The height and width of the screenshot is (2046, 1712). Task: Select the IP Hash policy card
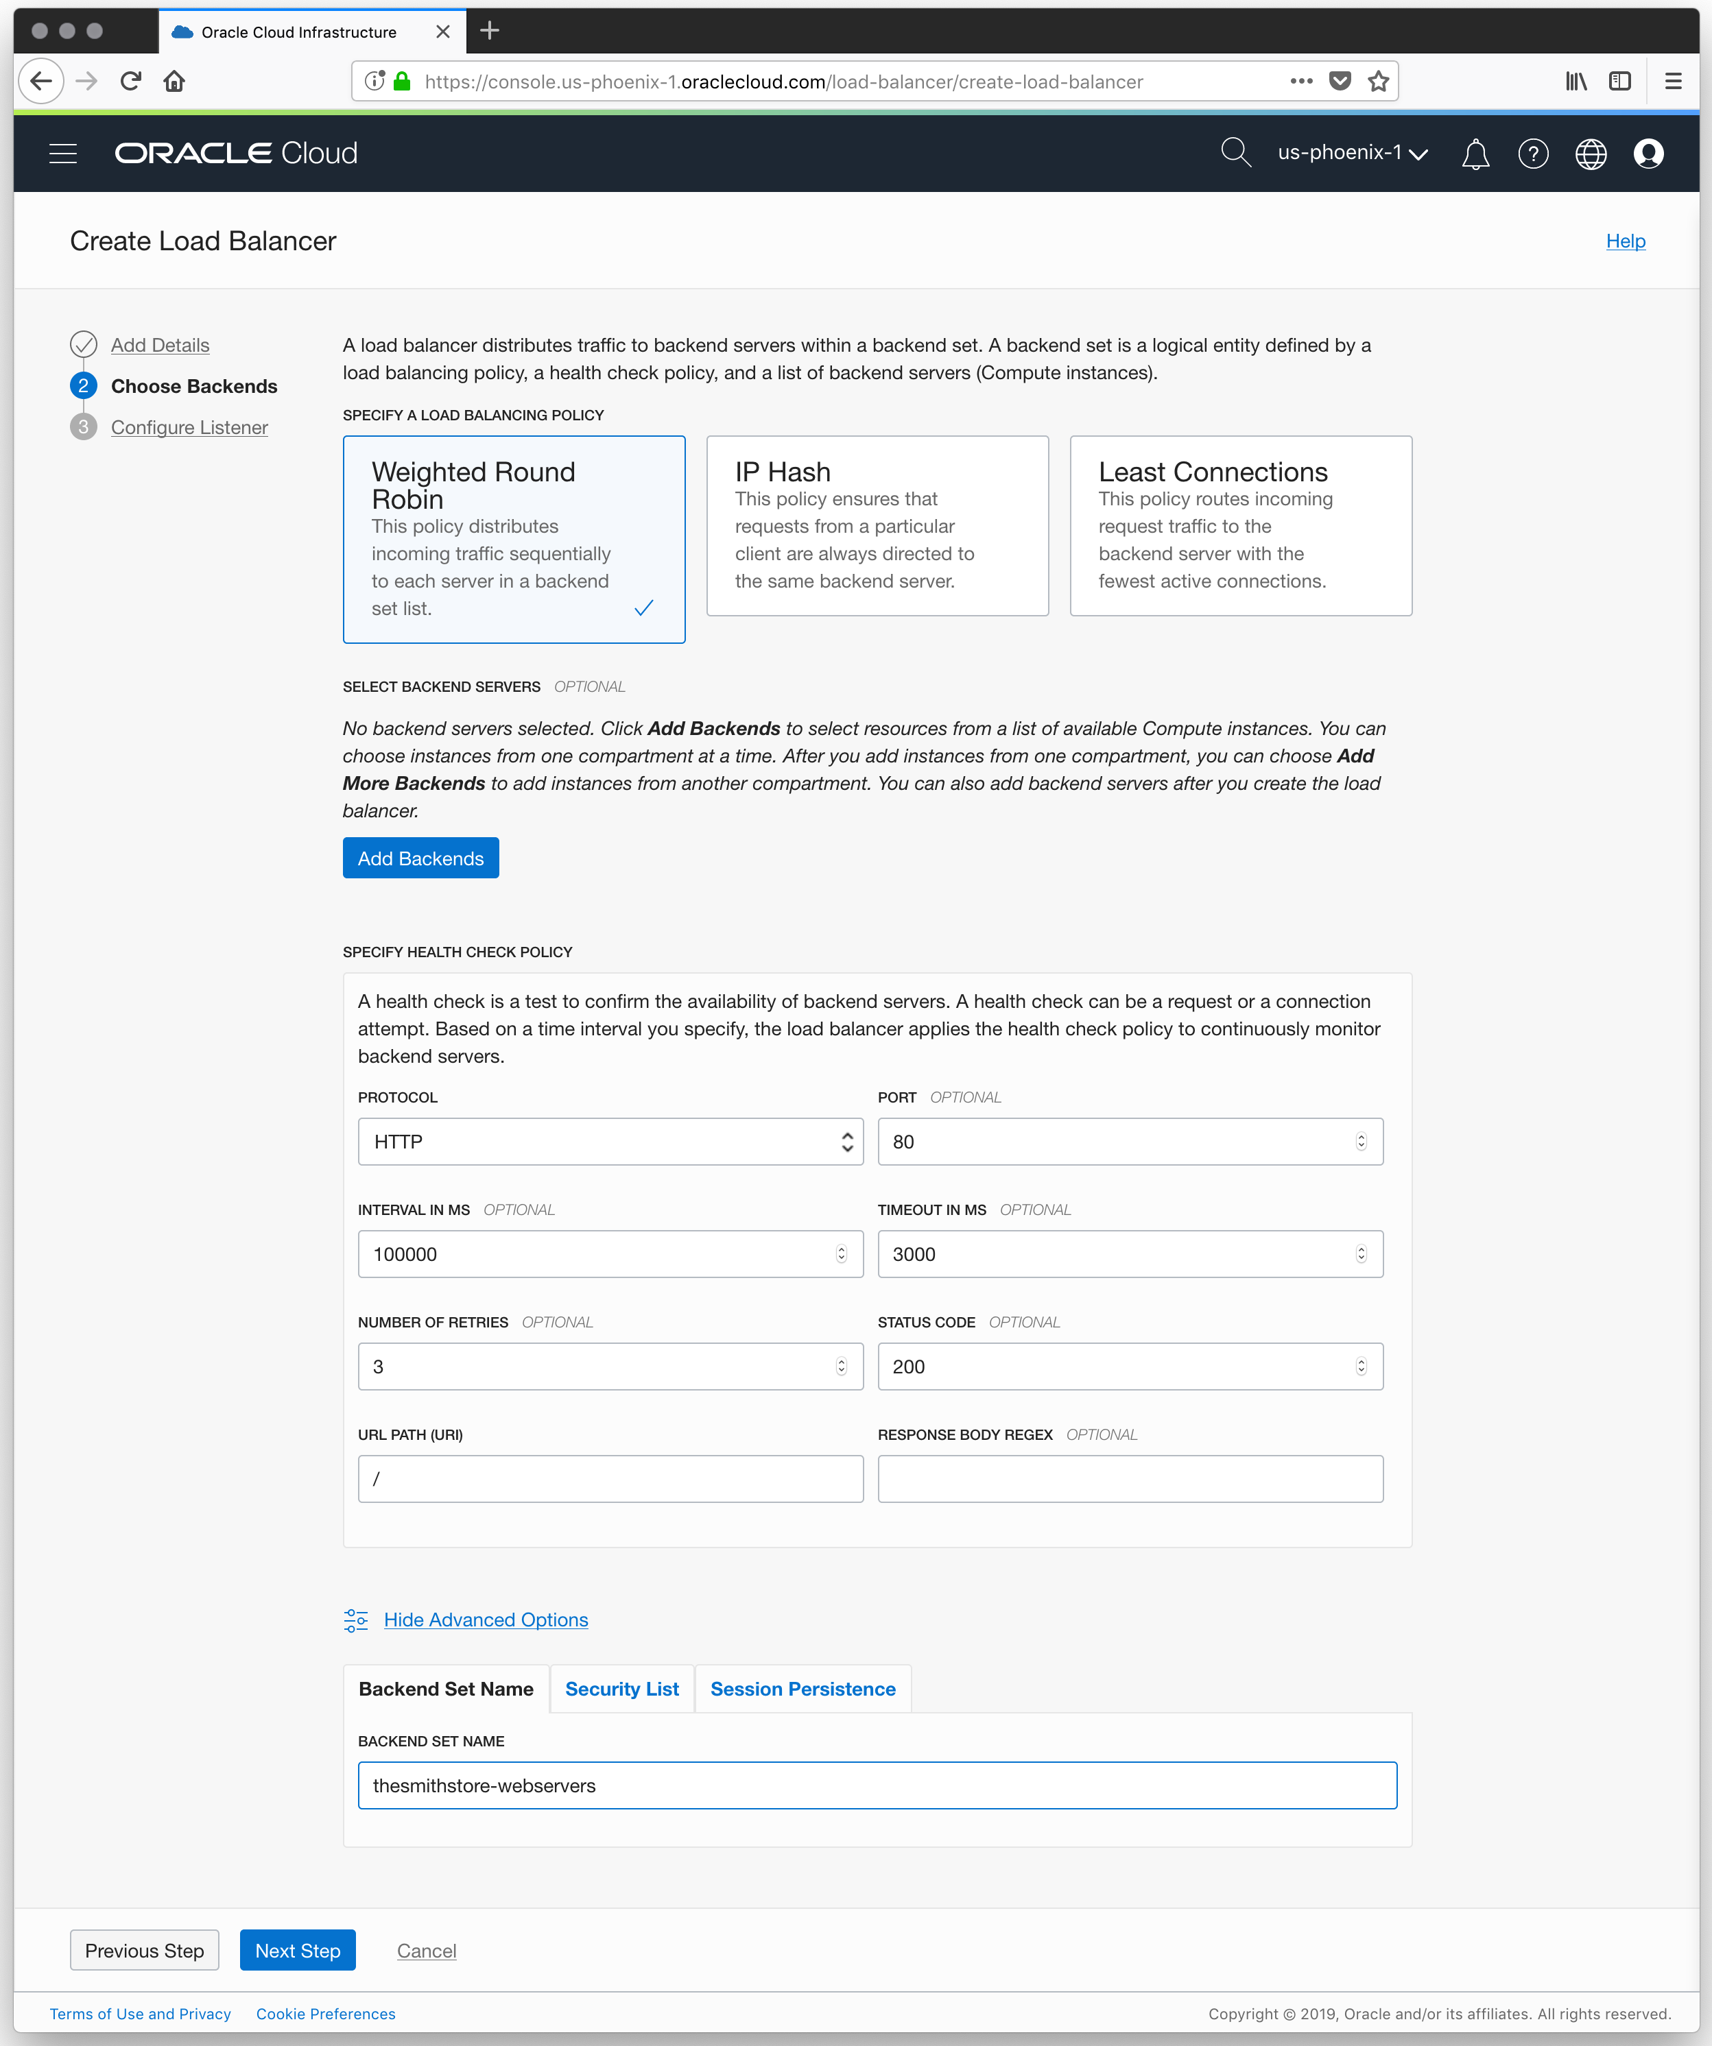pyautogui.click(x=877, y=526)
